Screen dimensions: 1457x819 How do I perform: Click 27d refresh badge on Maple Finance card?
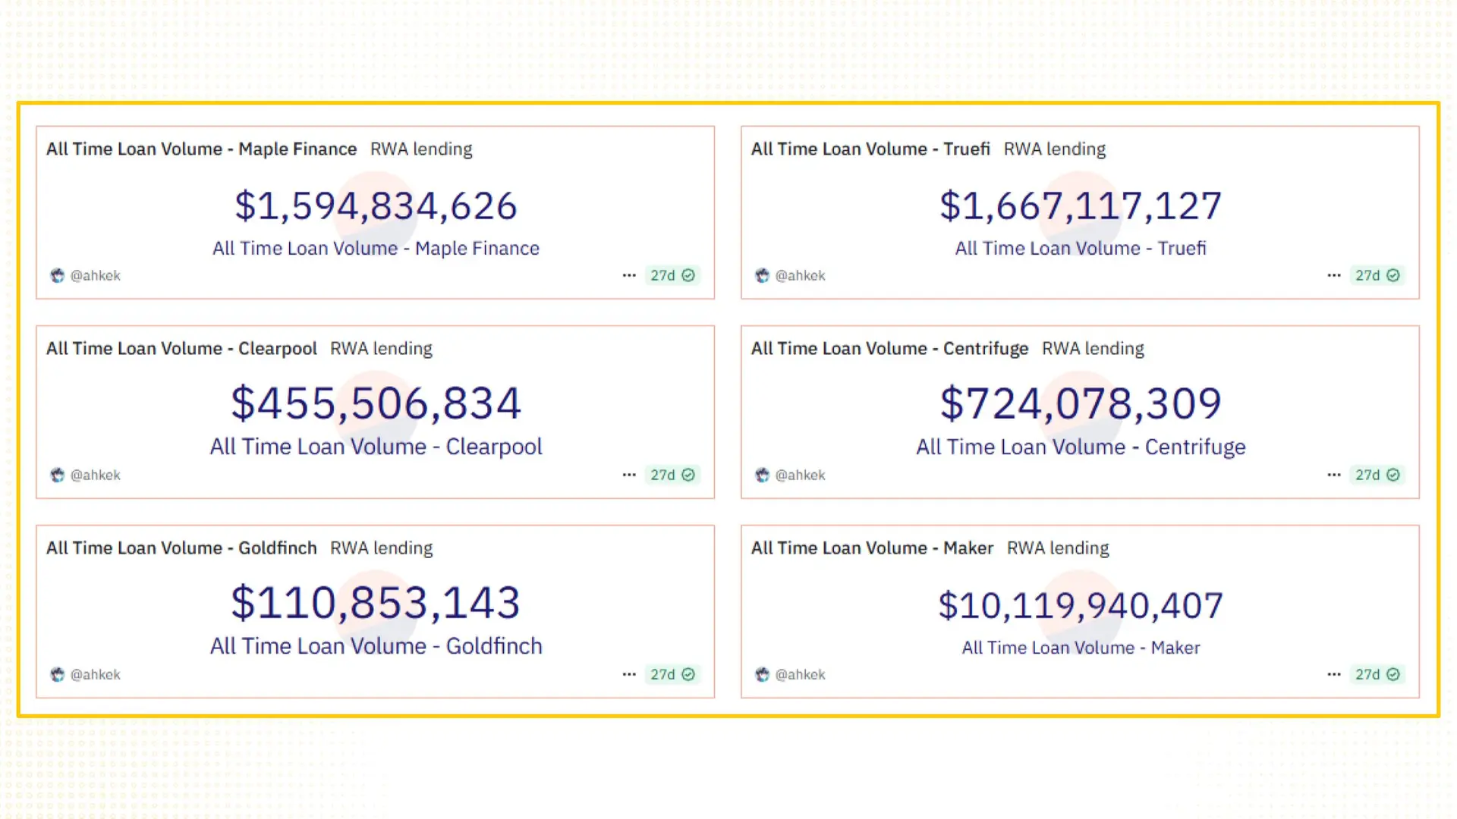[672, 275]
